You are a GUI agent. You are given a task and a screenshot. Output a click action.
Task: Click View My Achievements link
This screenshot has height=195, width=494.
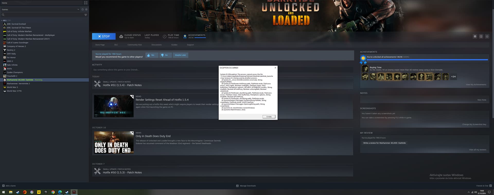pos(476,85)
